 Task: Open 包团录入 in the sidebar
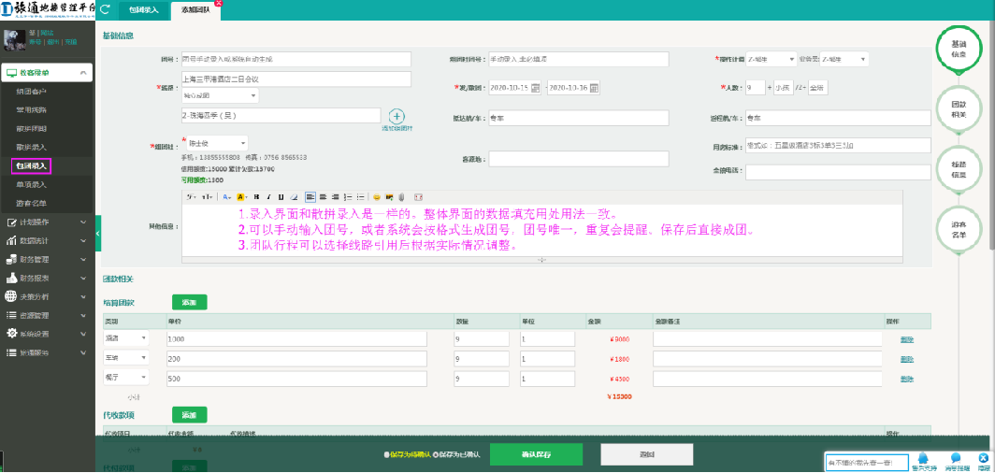[x=32, y=166]
